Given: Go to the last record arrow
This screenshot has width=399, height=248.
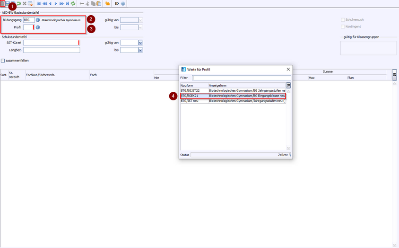Looking at the screenshot, I should click(67, 3).
